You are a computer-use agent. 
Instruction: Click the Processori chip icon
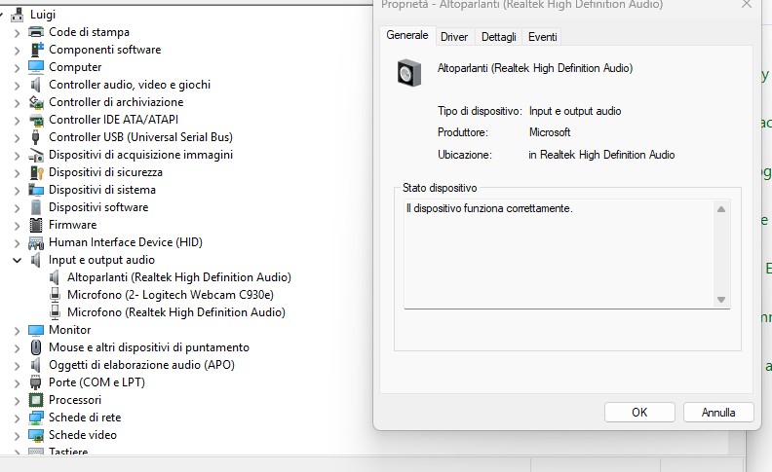coord(36,400)
